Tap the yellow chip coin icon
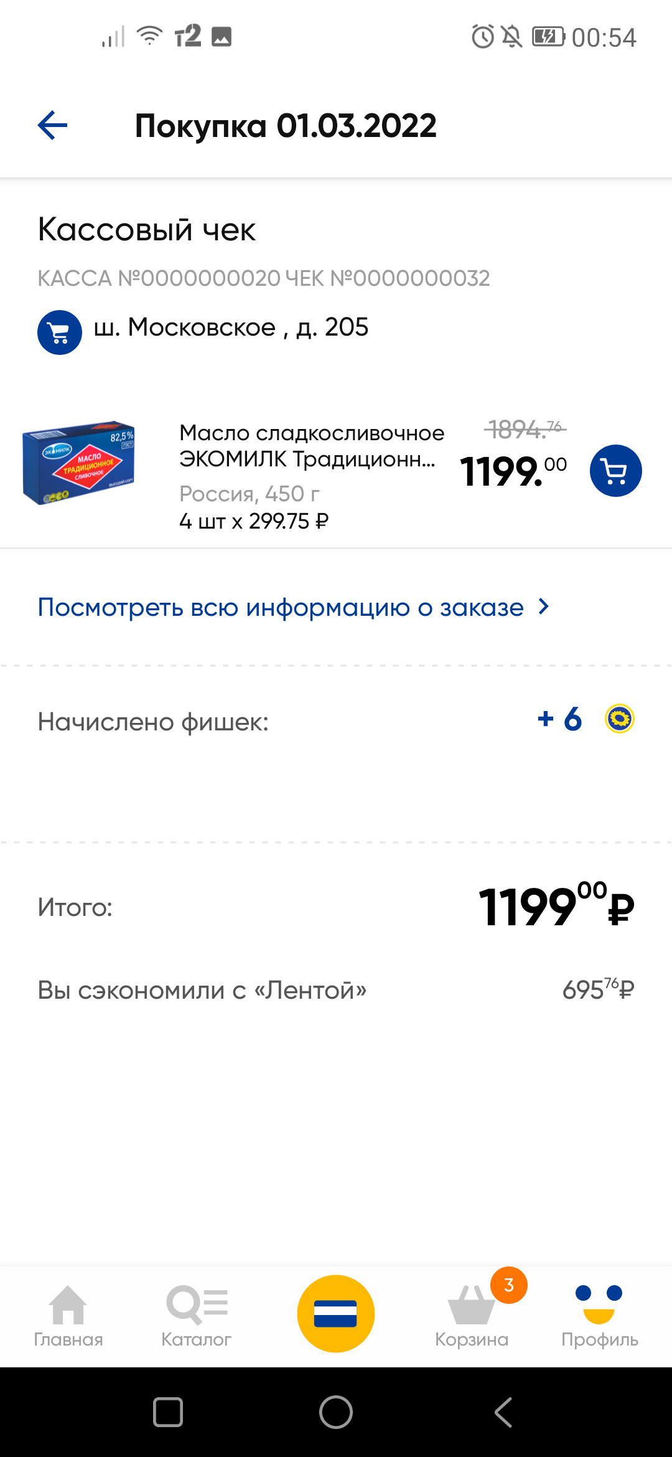This screenshot has height=1457, width=672. (619, 719)
